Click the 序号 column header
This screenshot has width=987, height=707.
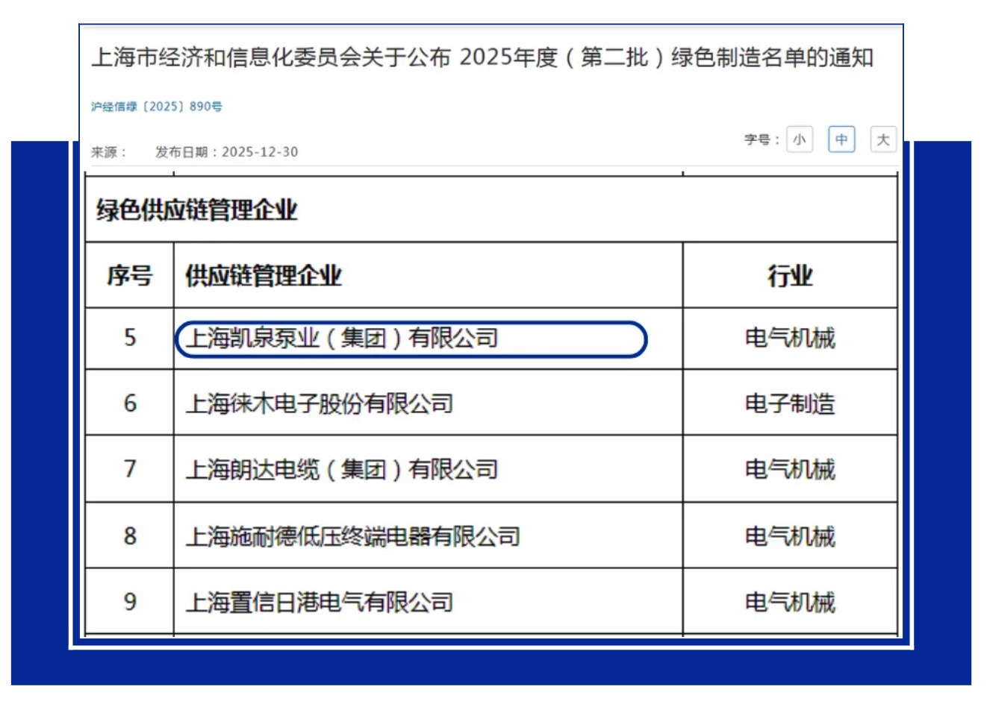click(129, 276)
